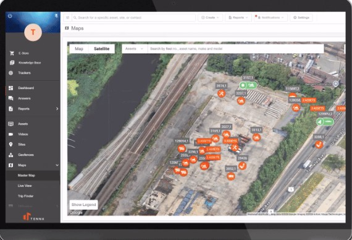Collapse the Maps sidebar submenu chevron
Screen dimensions: 352x240
pos(57,165)
